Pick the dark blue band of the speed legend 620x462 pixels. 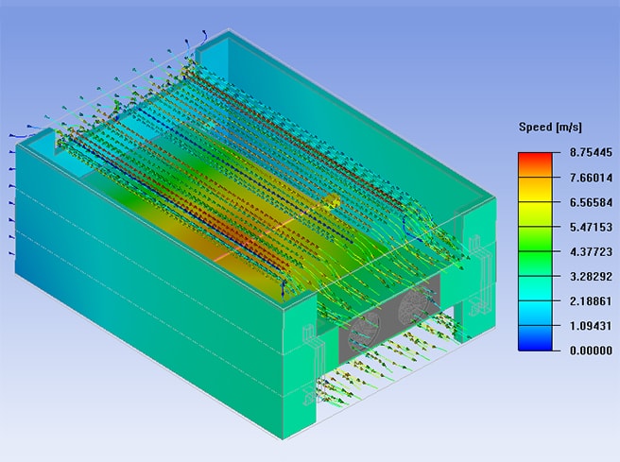point(535,338)
